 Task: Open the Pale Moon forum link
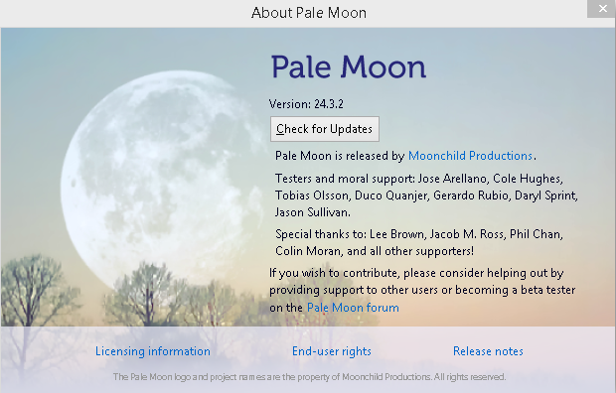tap(353, 308)
